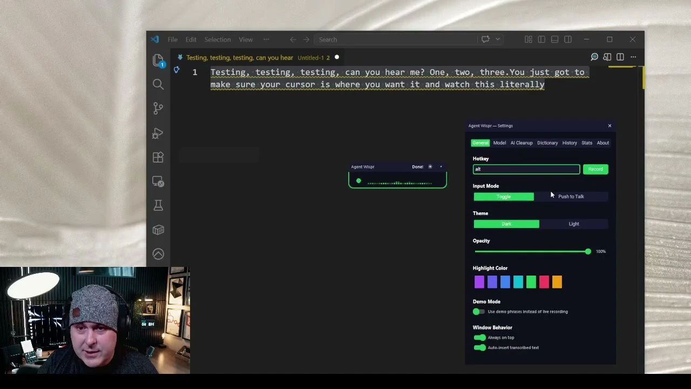Expand the Copilot dropdown chevron in title bar
This screenshot has width=691, height=389.
pyautogui.click(x=497, y=39)
